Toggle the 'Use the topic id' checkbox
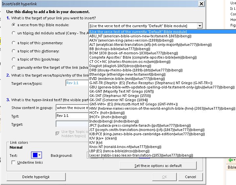Screen dimensions: 236x185 click(58, 134)
